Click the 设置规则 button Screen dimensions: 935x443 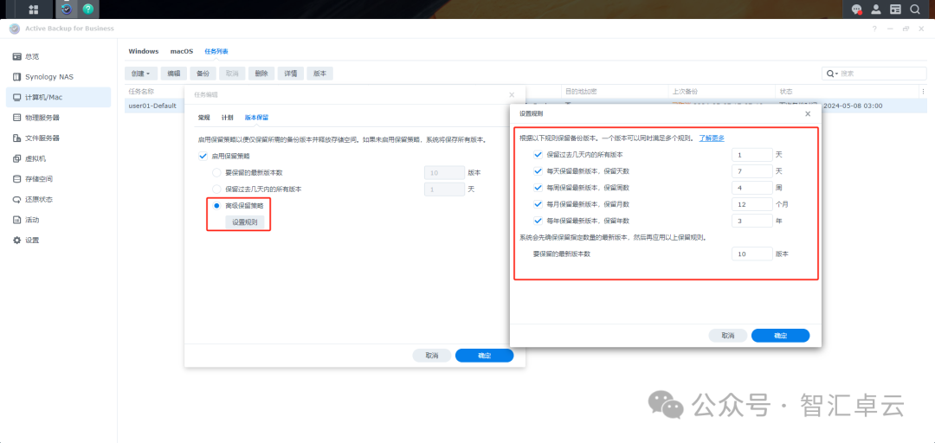pos(244,221)
